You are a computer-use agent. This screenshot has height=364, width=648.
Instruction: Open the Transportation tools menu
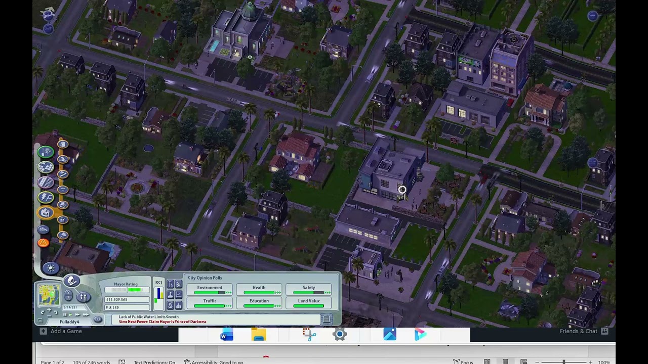tap(46, 182)
